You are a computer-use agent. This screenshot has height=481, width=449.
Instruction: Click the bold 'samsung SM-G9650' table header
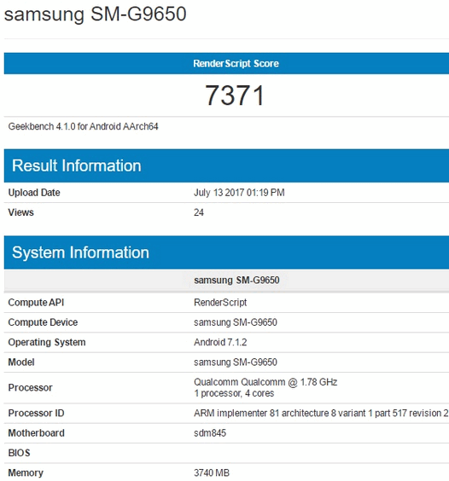point(236,280)
